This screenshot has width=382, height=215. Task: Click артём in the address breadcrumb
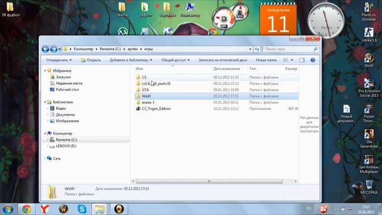(133, 49)
